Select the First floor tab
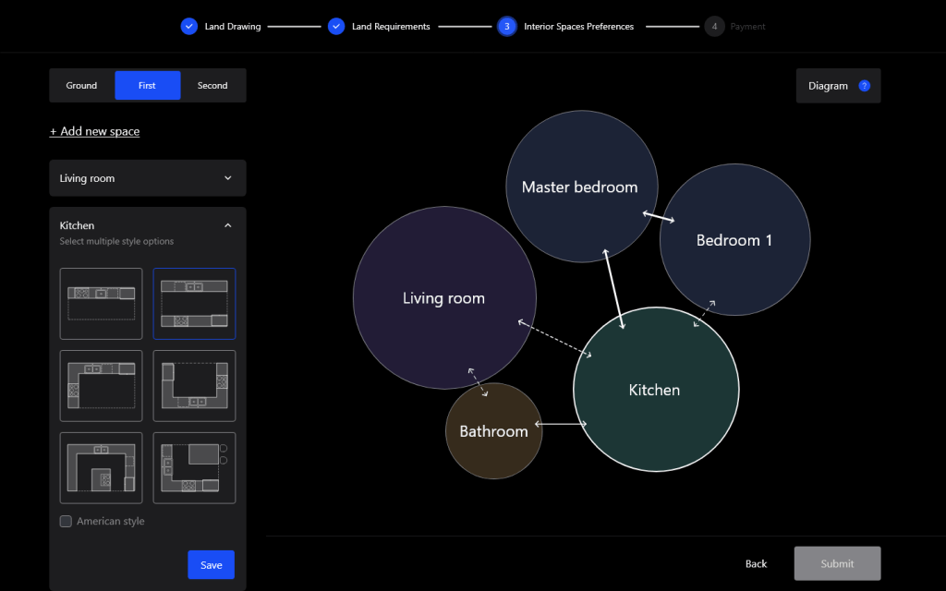946x591 pixels. coord(147,86)
